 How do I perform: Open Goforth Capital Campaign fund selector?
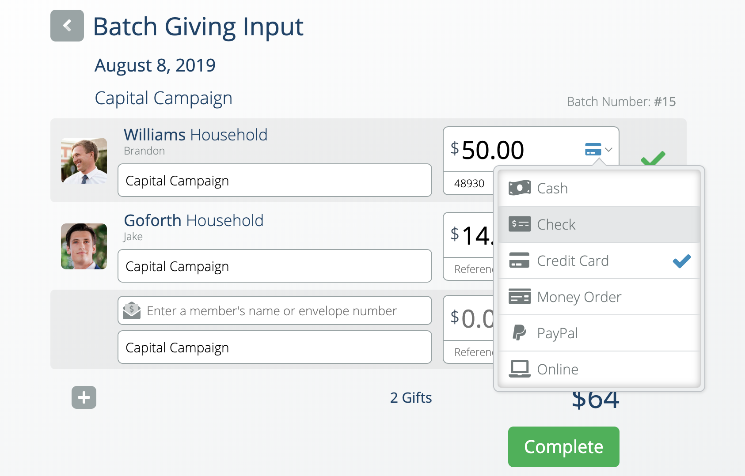pyautogui.click(x=275, y=266)
